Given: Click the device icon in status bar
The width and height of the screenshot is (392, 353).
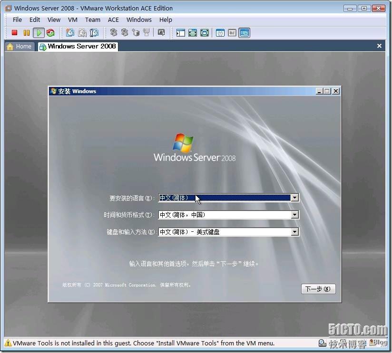Looking at the screenshot, I should (x=322, y=343).
